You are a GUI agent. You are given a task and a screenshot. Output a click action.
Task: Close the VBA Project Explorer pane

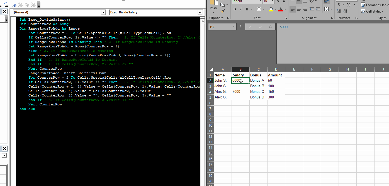5,11
